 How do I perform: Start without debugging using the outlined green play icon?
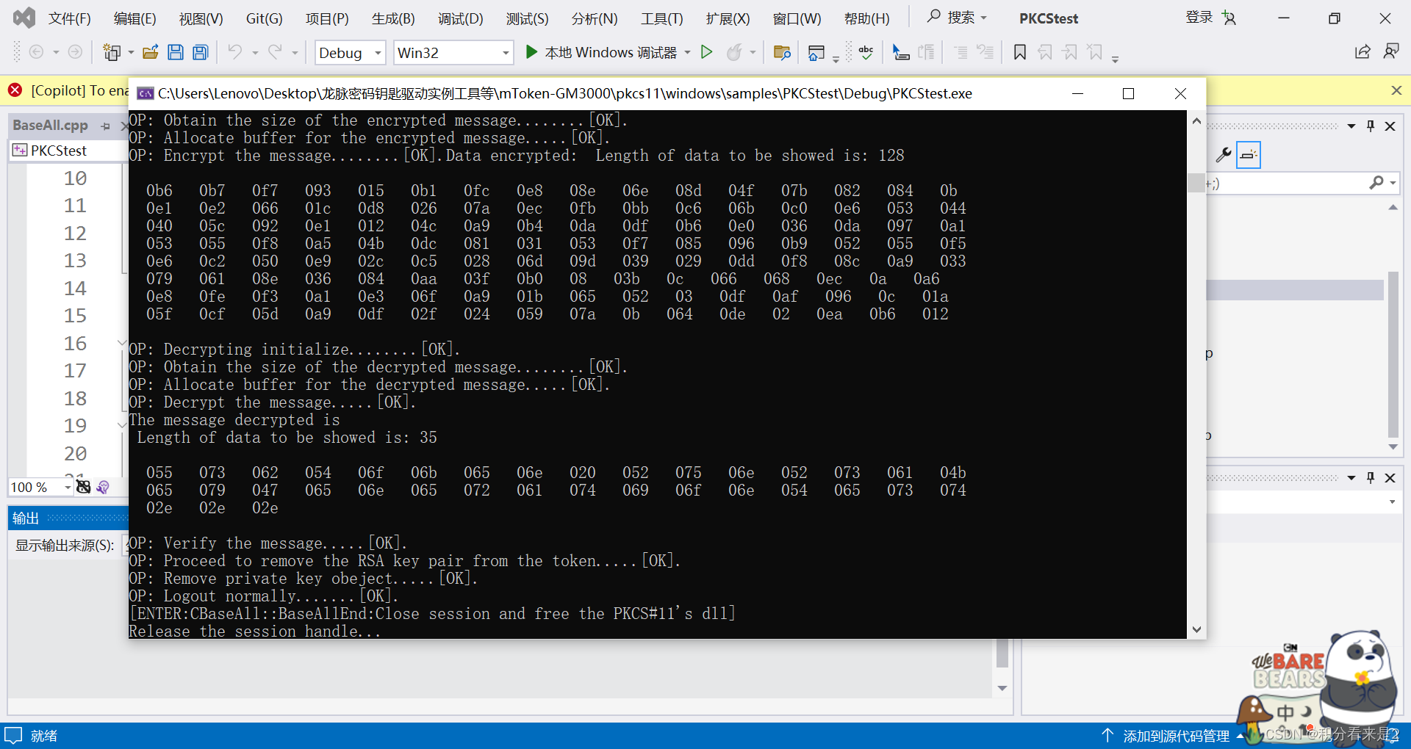tap(706, 52)
